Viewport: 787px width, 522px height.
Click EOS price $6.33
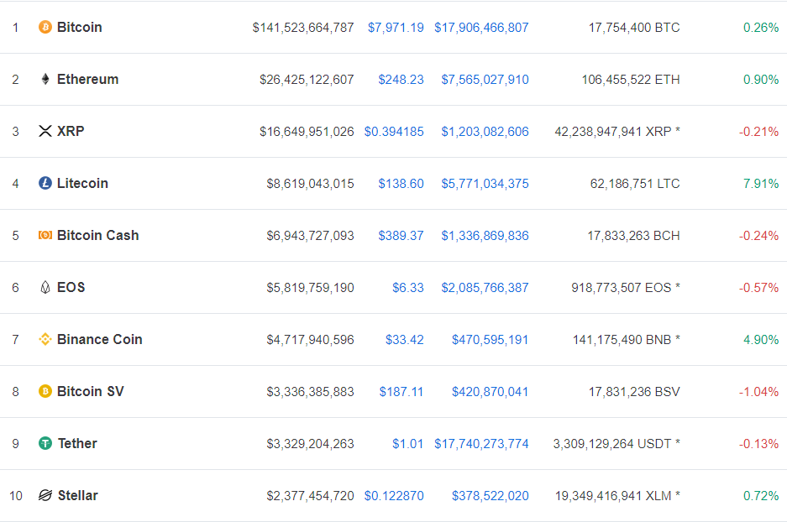coord(408,288)
